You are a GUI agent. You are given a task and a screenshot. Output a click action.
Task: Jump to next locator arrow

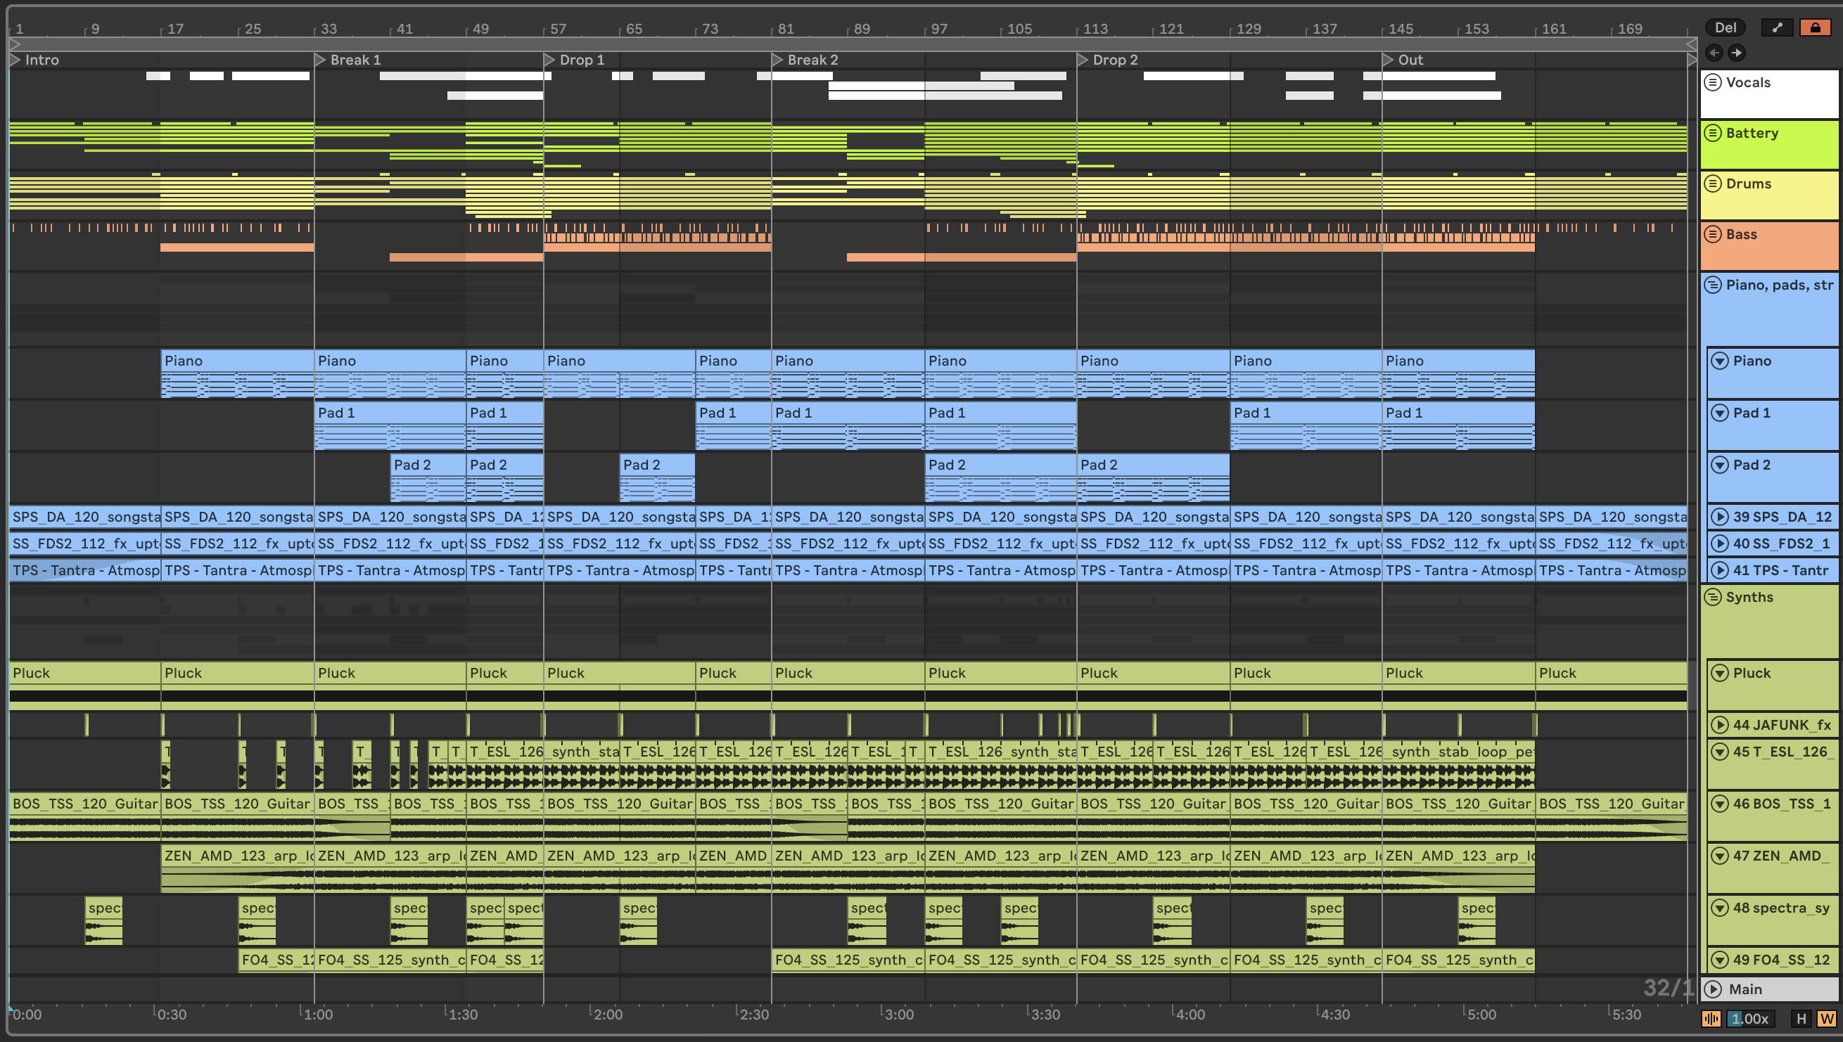(x=1736, y=52)
